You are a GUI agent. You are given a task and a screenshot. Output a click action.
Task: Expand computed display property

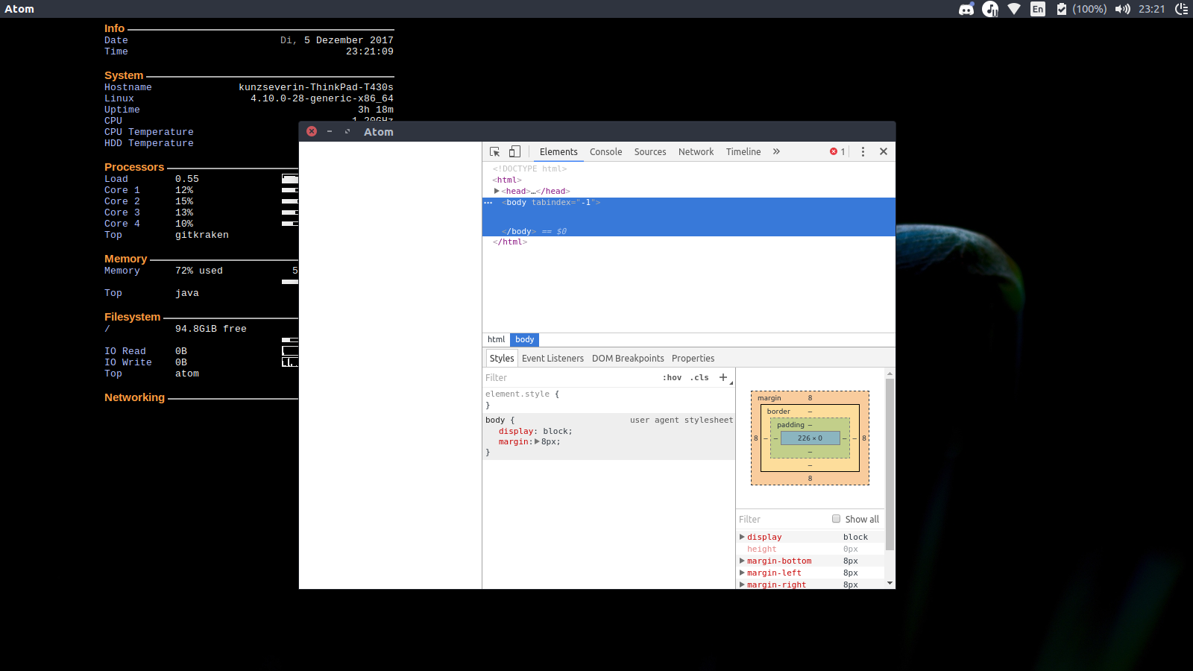[x=742, y=537]
